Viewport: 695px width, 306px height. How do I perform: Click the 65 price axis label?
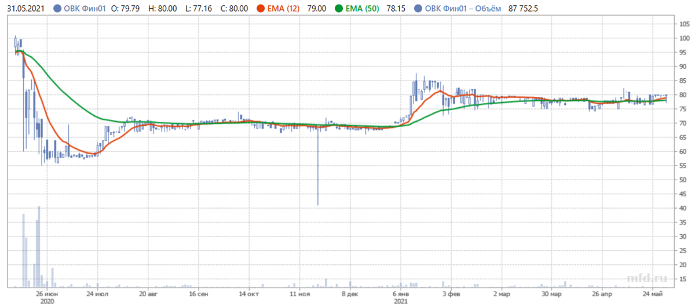pos(683,137)
